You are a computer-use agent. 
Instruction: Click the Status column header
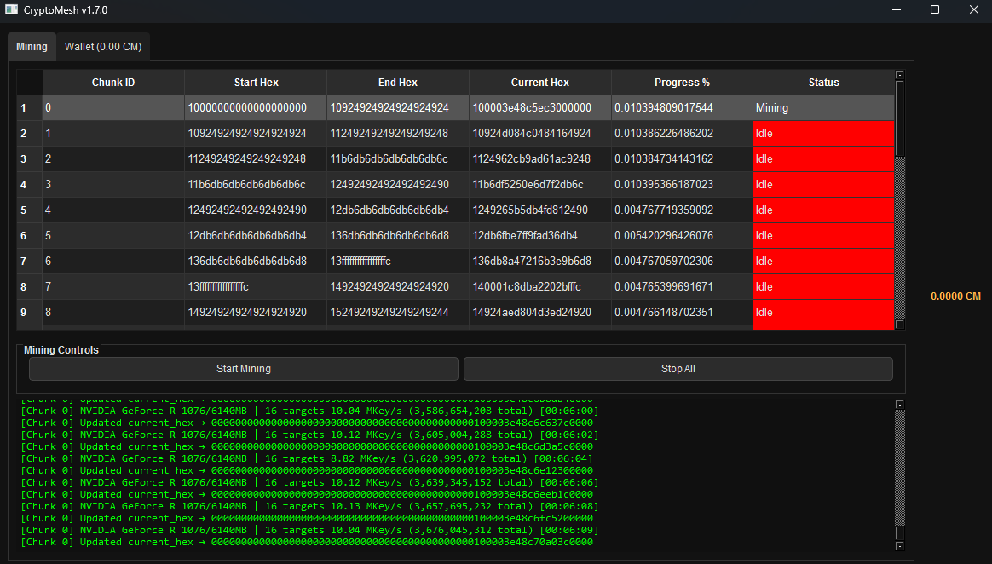[823, 82]
